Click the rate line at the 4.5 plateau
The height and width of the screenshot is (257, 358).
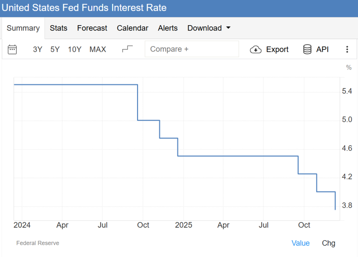click(x=238, y=156)
